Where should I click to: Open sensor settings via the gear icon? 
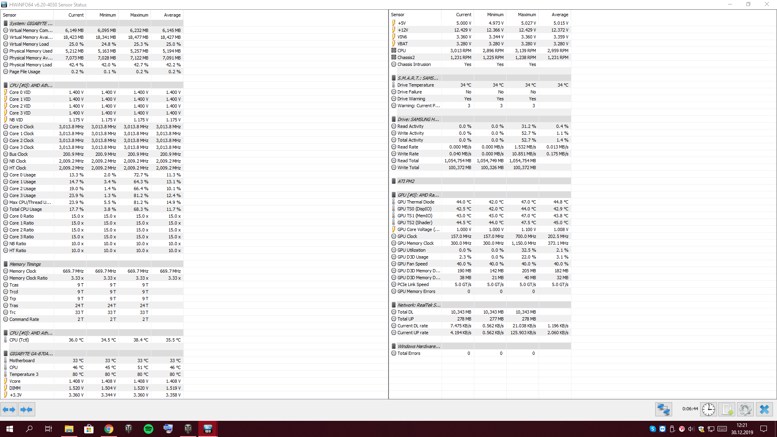tap(745, 409)
